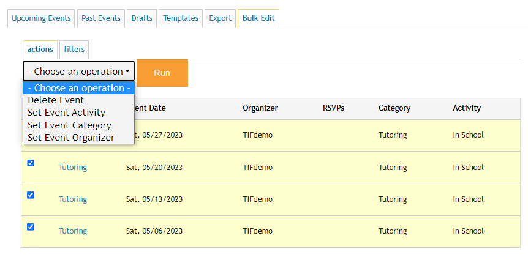Click the Bulk Edit tab

(258, 18)
